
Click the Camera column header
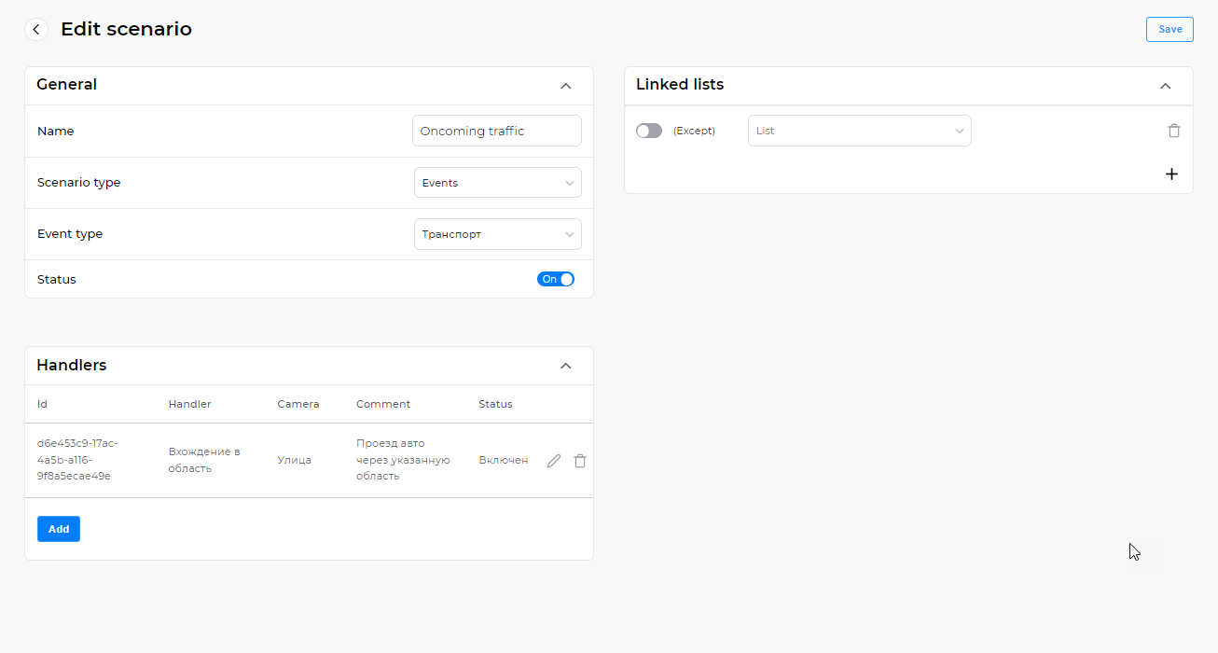pyautogui.click(x=298, y=404)
